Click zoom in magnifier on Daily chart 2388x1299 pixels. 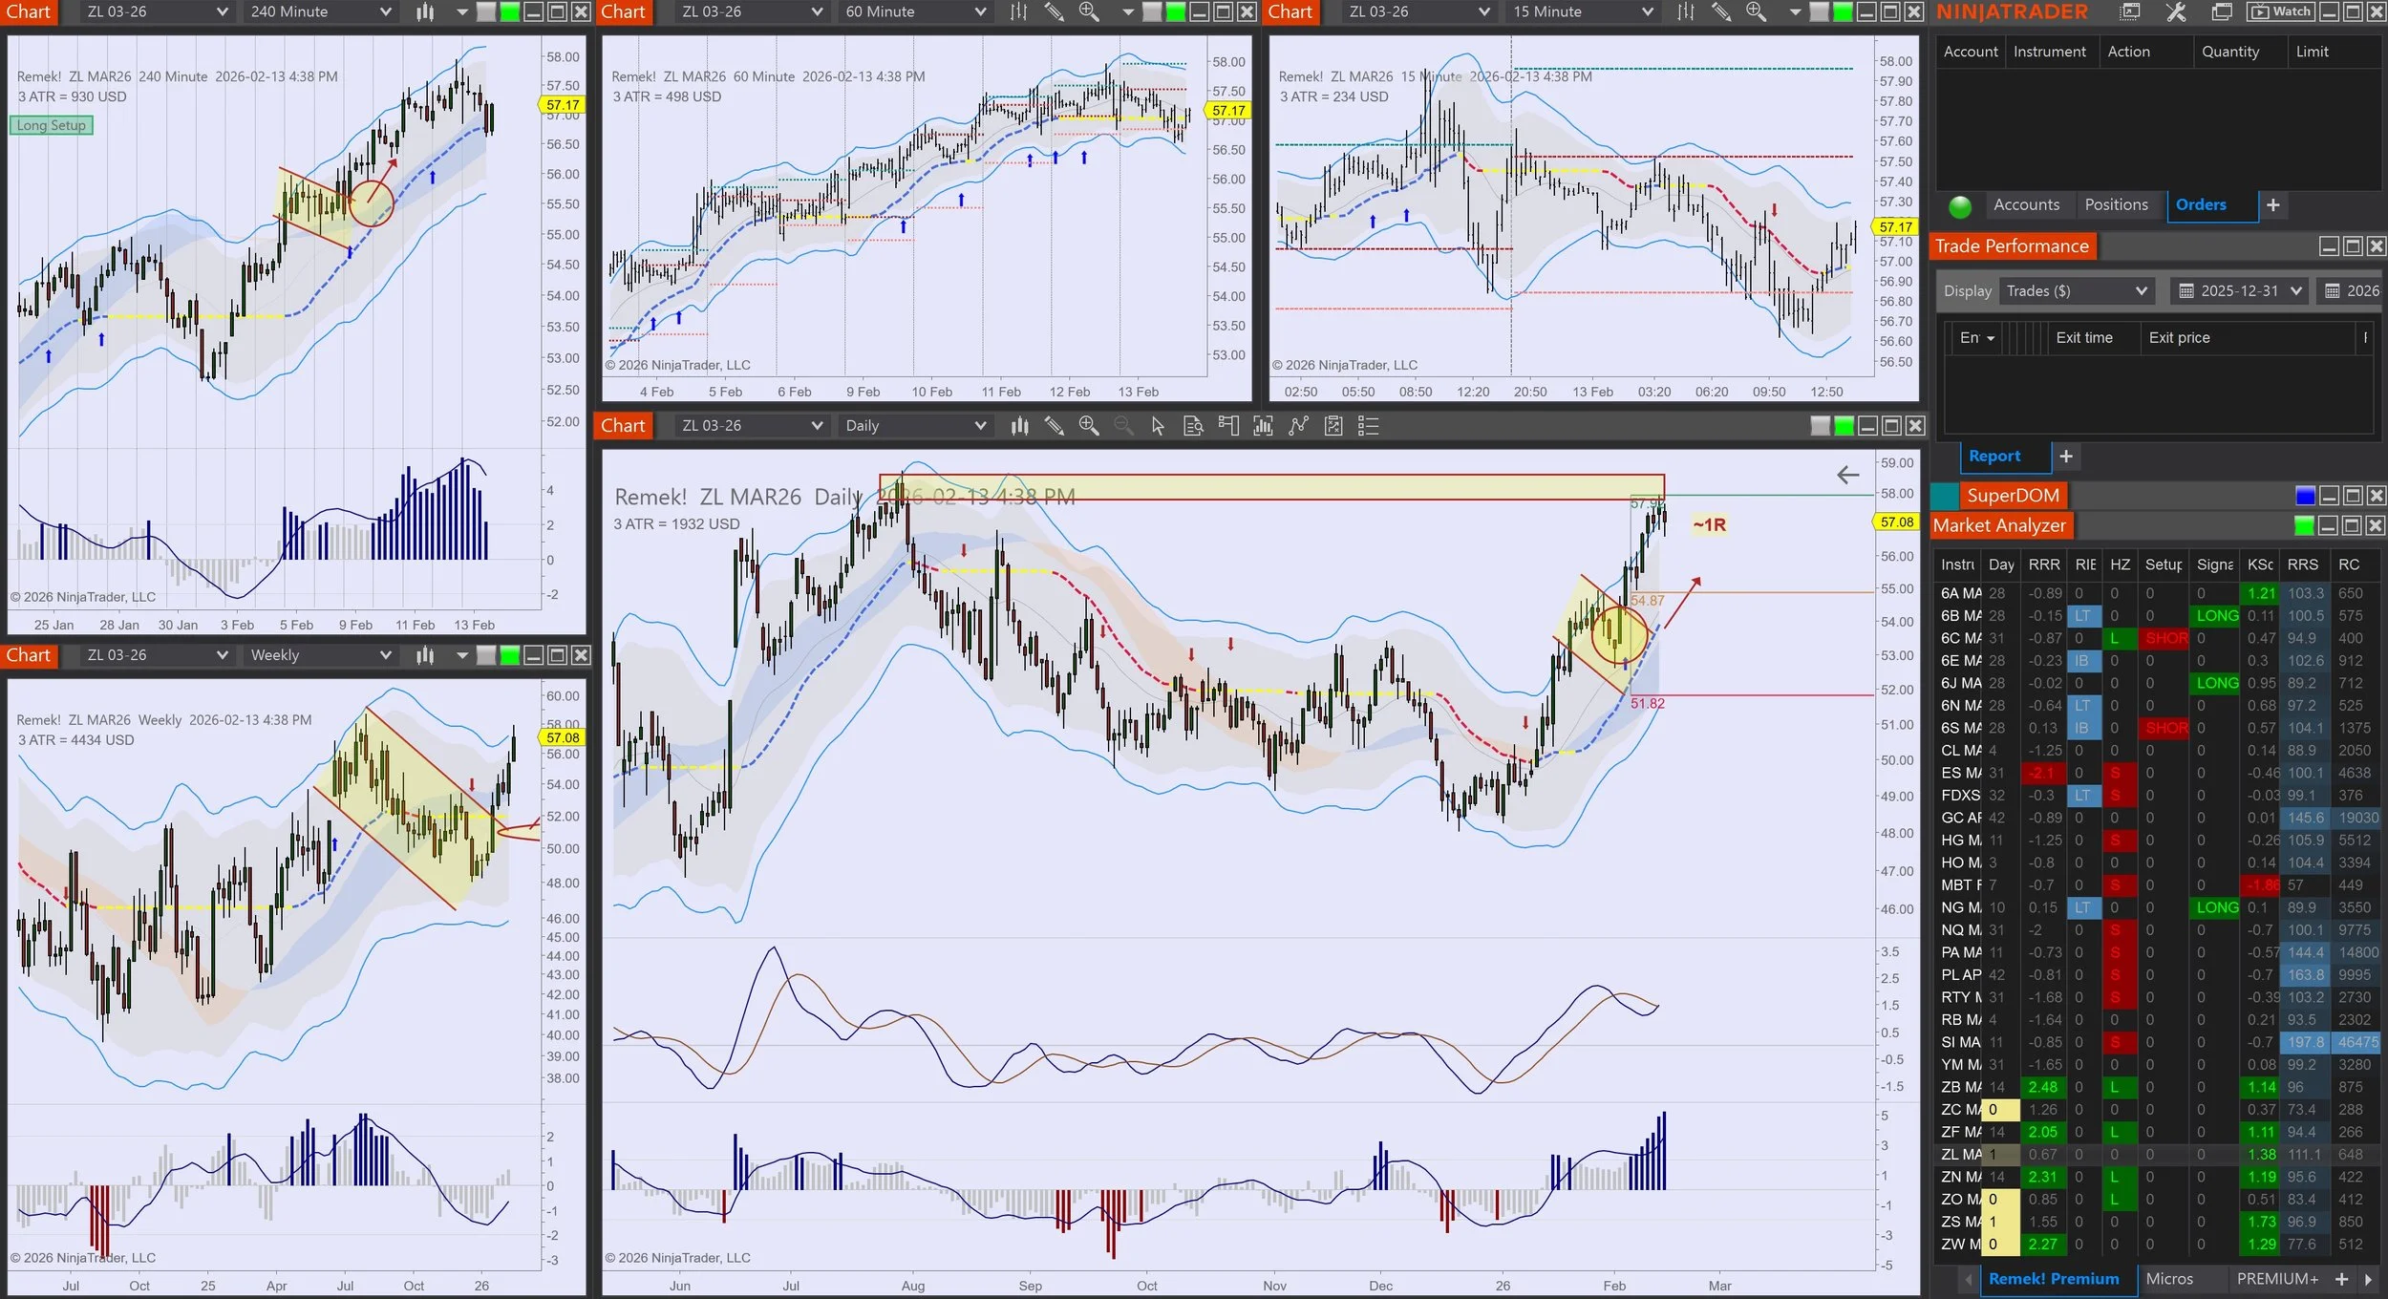(1088, 426)
